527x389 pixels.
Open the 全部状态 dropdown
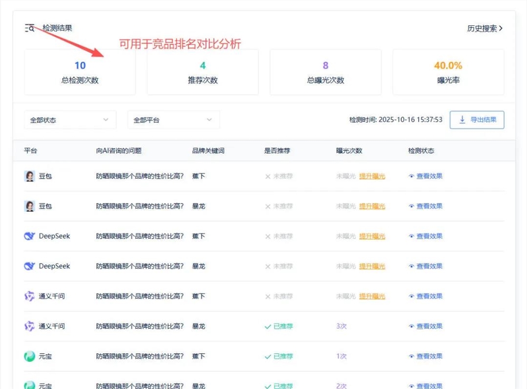70,120
